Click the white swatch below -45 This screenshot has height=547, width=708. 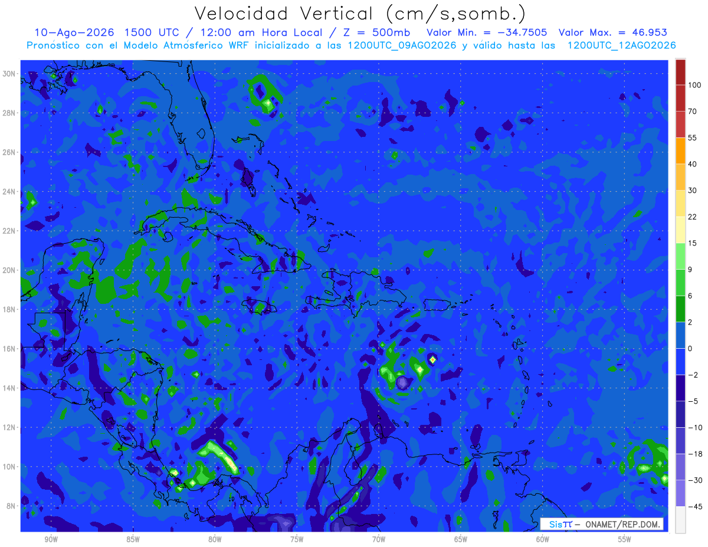click(680, 519)
